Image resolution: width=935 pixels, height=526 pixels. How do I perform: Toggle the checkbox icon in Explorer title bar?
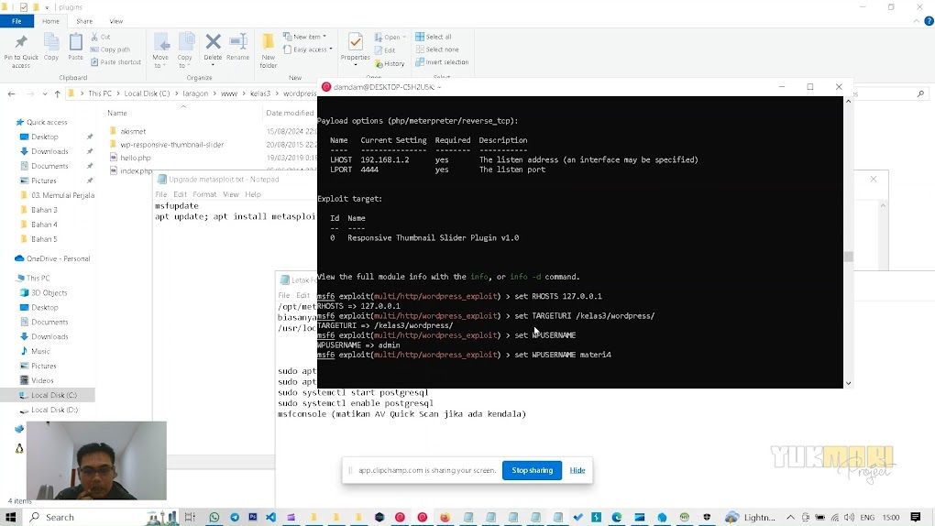[24, 7]
